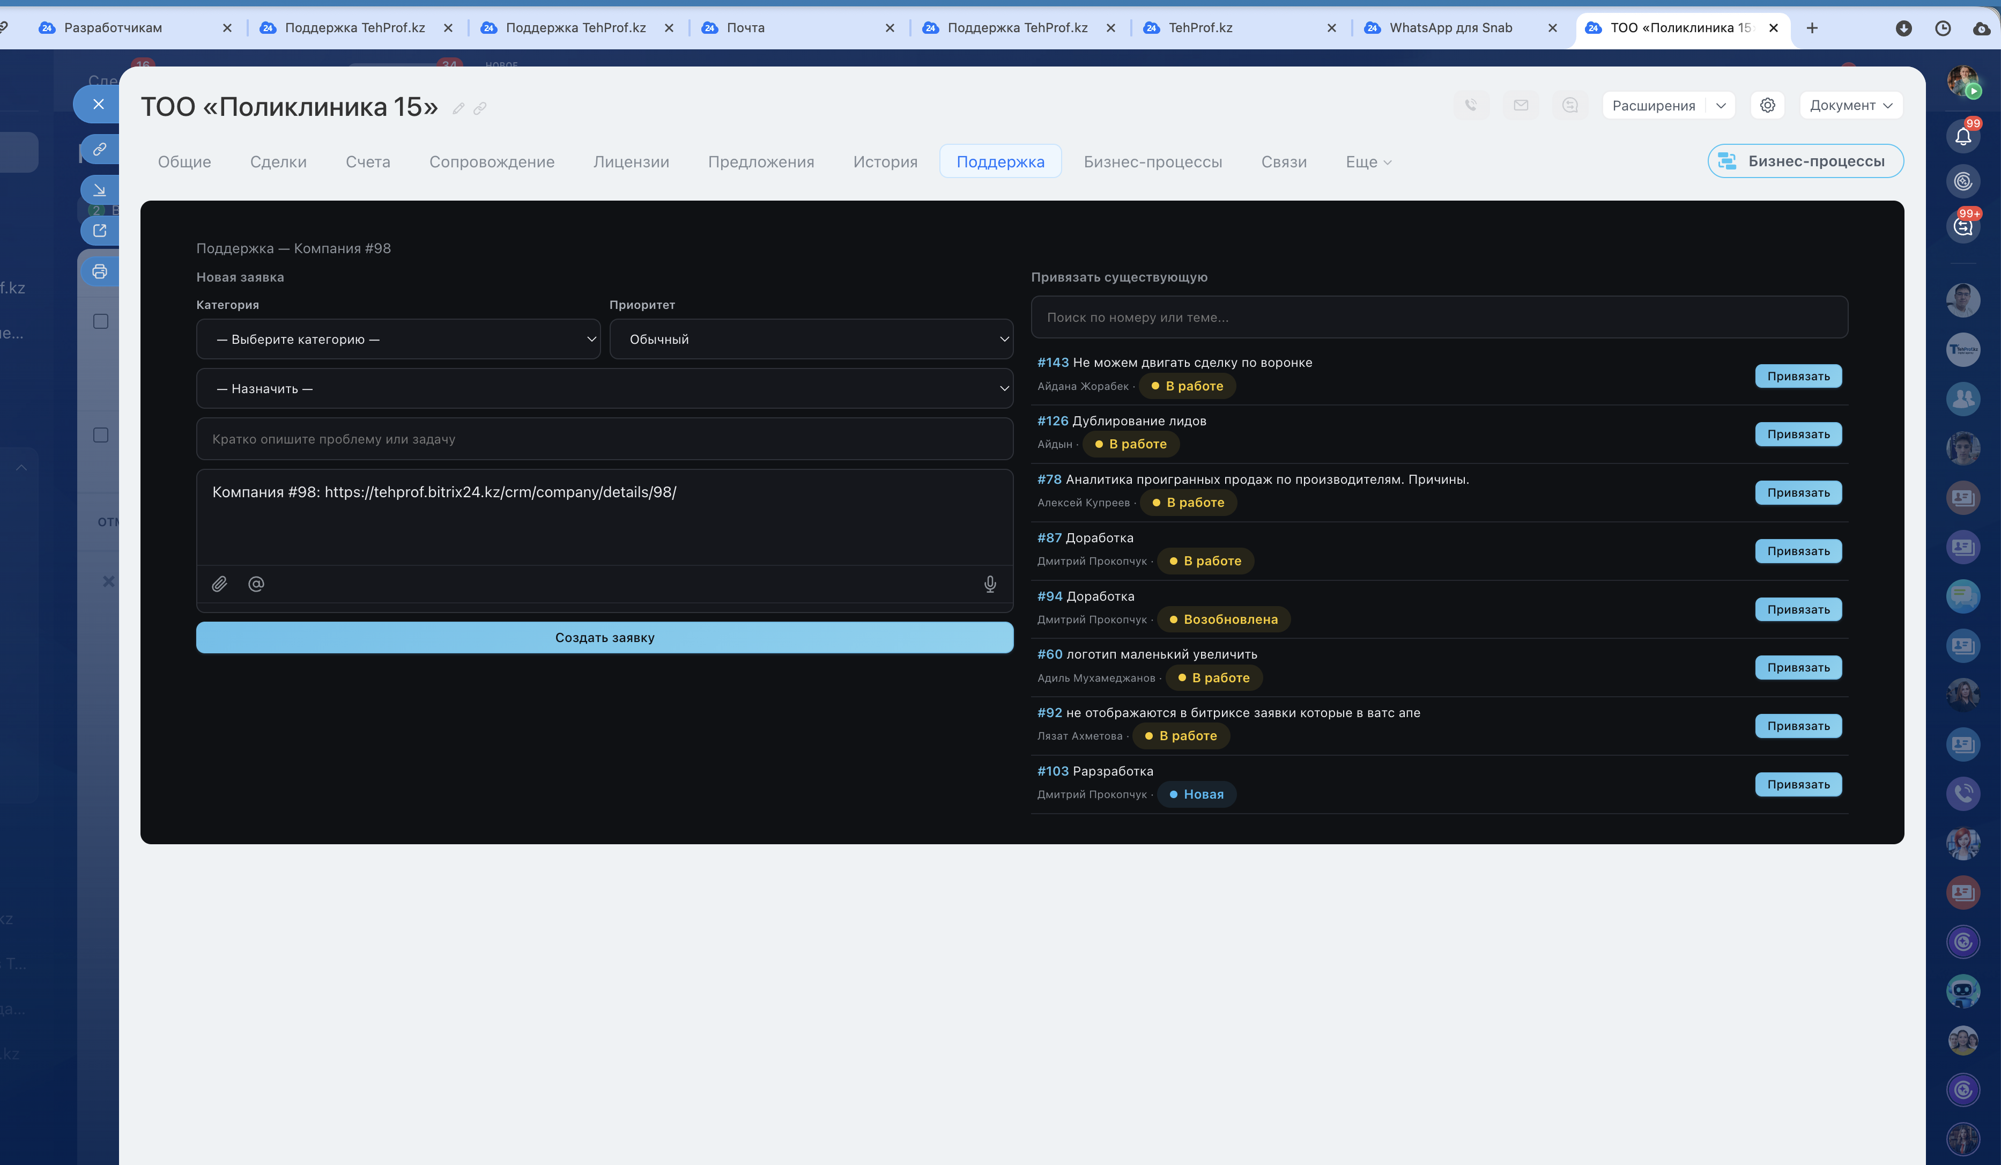Click the @ mention icon
Screen dimensions: 2001x1165
[256, 584]
